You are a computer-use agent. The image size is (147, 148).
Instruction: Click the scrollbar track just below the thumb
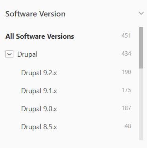[141, 73]
